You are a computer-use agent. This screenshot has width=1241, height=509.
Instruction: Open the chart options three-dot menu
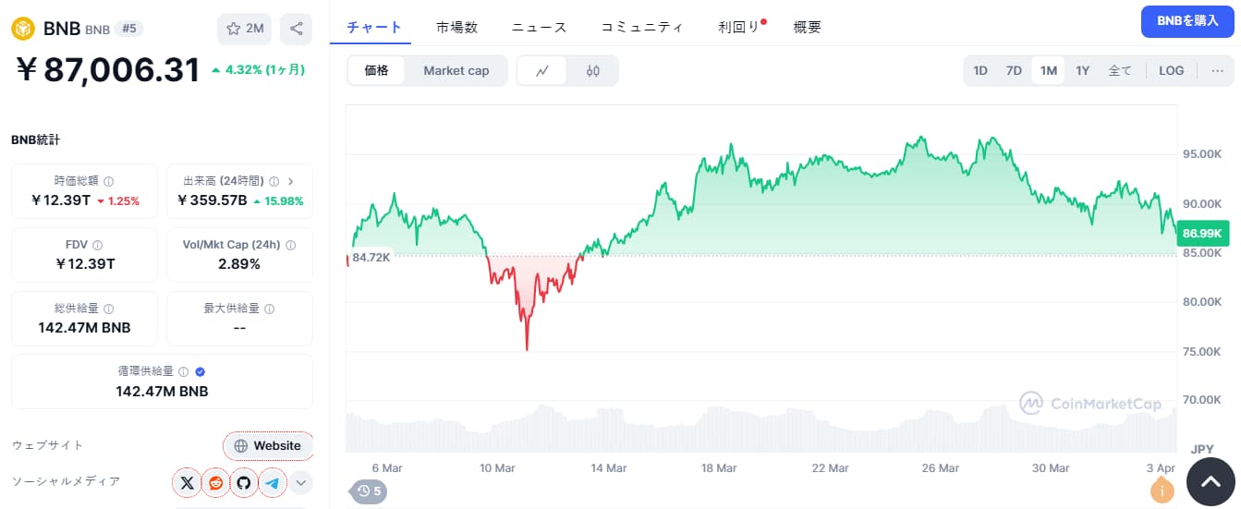point(1216,70)
